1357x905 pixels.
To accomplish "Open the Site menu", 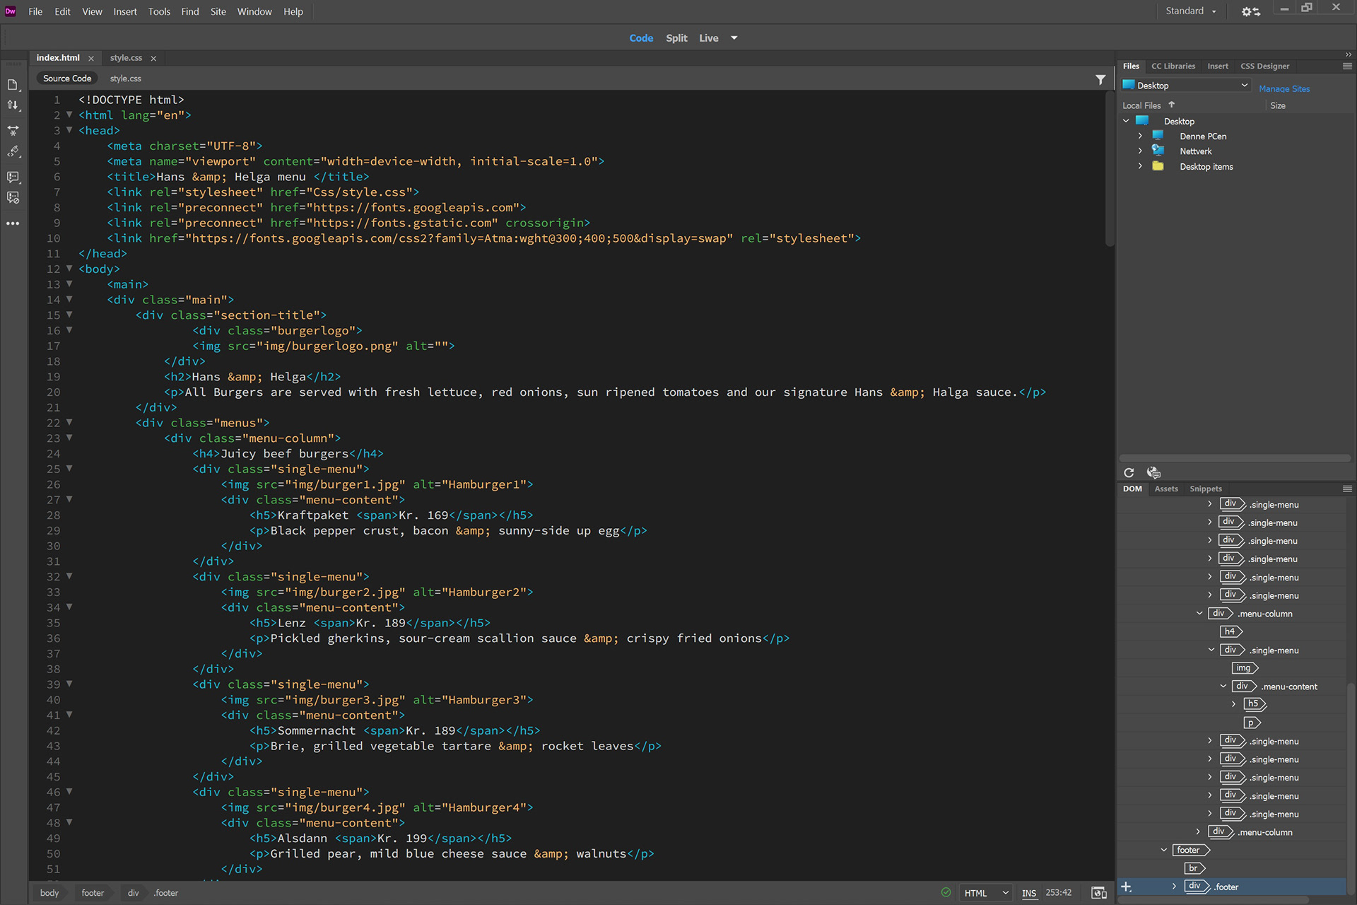I will [218, 11].
